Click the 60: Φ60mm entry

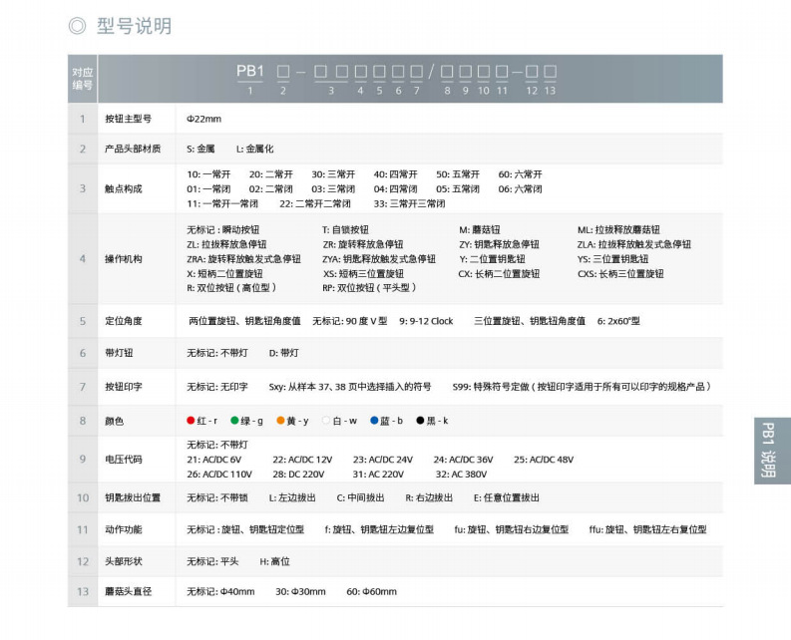(371, 591)
